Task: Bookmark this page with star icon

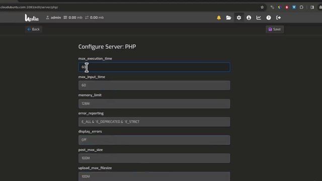Action: coord(262,7)
